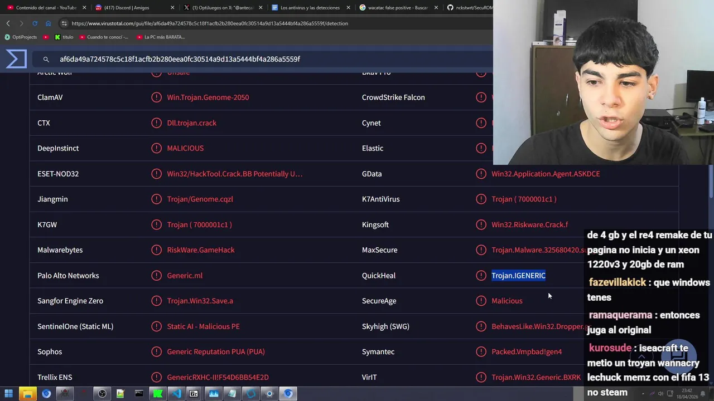Click K7AntiVirus 'Trojan ( 7000001c1 )' result

(x=524, y=199)
